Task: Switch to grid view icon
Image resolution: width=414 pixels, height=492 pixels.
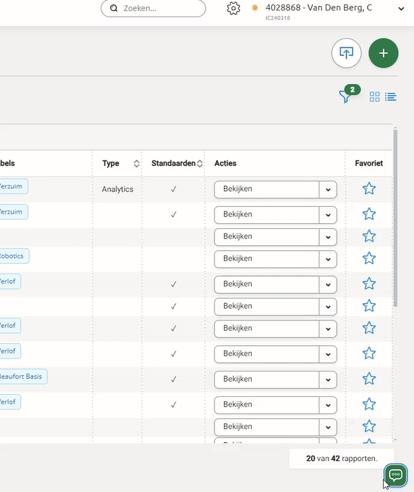Action: (x=375, y=97)
